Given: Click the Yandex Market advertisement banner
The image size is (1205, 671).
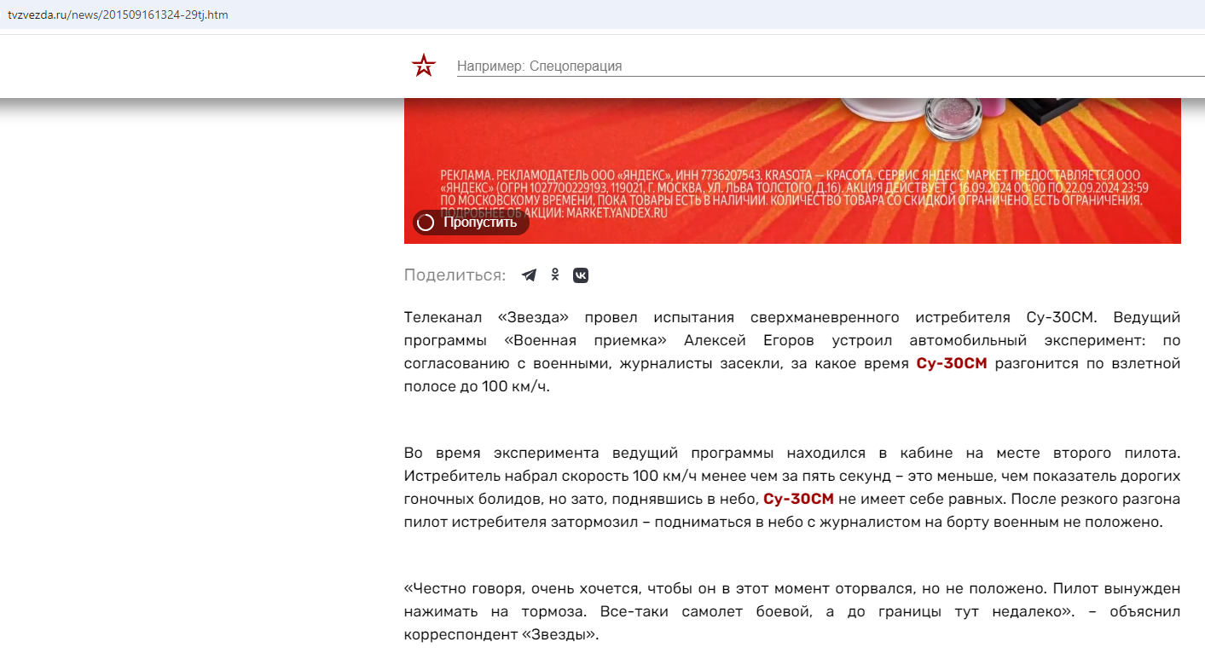Looking at the screenshot, I should click(792, 171).
